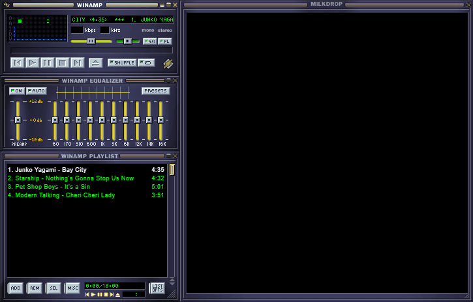The image size is (473, 302).
Task: Click the equalizer PREAMP slider
Action: click(18, 120)
